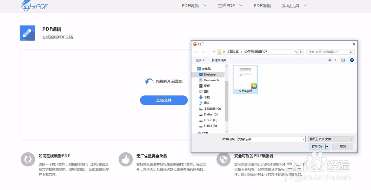The height and width of the screenshot is (190, 371).
Task: Expand the 文件名 combo box dropdown
Action: [303, 139]
